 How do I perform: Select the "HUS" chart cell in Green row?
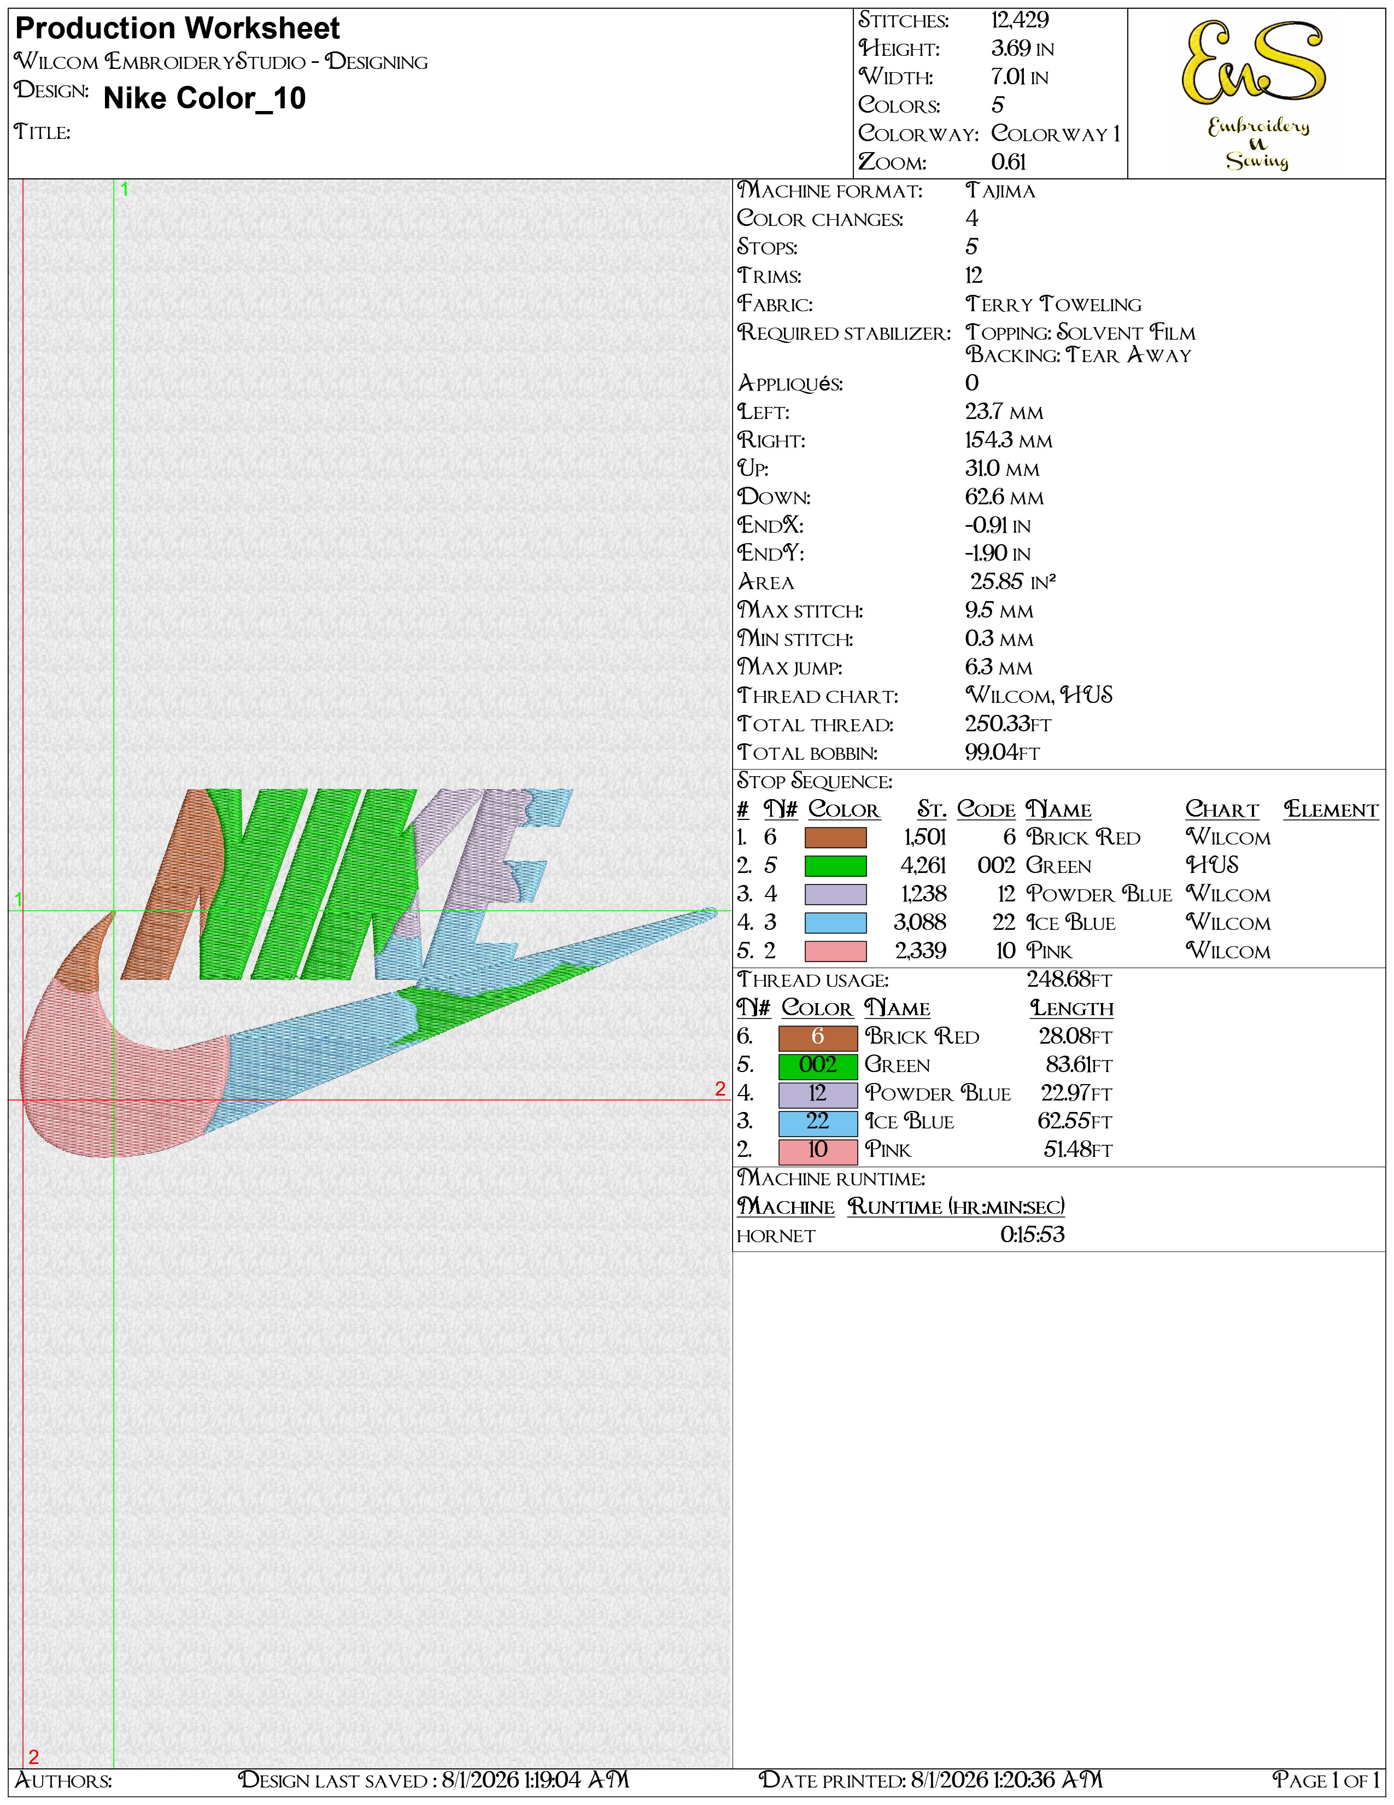[1213, 865]
